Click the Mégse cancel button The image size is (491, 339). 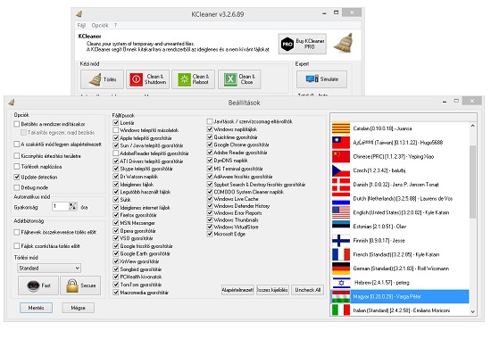78,308
